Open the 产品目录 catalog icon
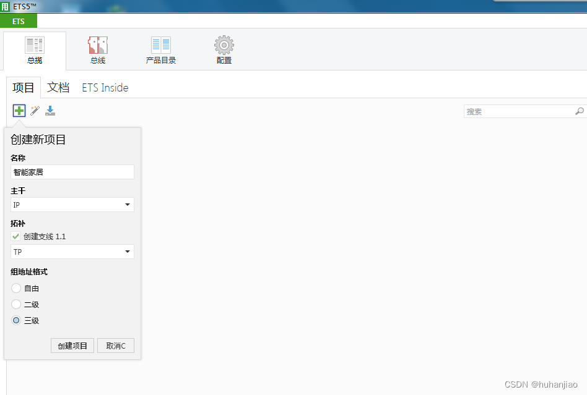587x395 pixels. pyautogui.click(x=161, y=45)
